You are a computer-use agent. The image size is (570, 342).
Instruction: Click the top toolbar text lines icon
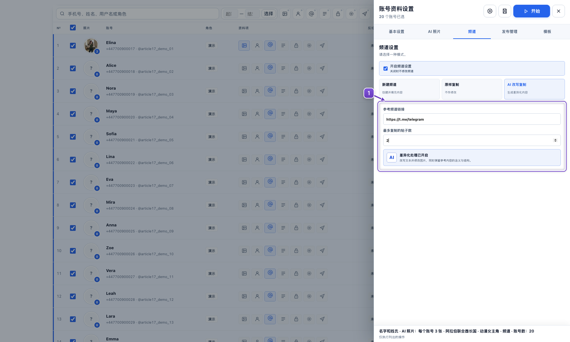[x=325, y=14]
